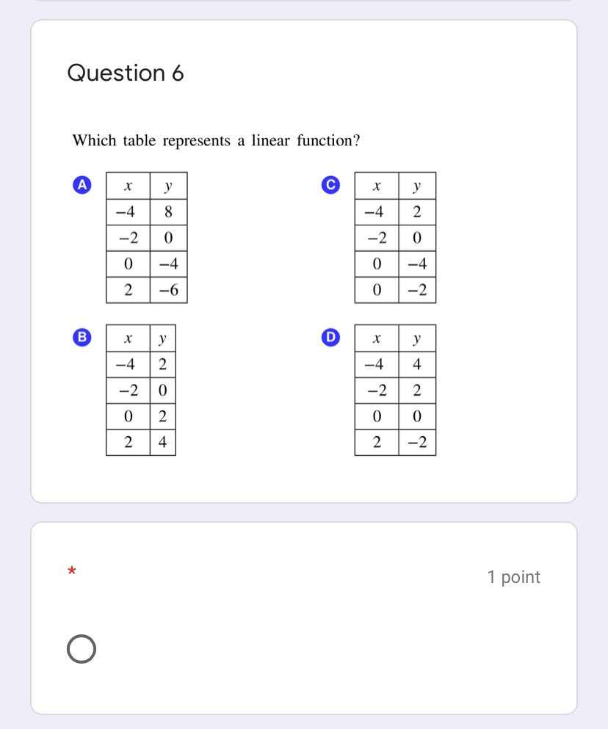Click table C's header cell labeled y
Screen dimensions: 608x729
point(416,185)
